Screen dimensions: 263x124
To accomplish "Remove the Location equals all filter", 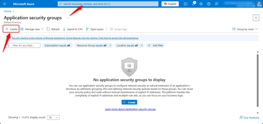I will pos(142,45).
